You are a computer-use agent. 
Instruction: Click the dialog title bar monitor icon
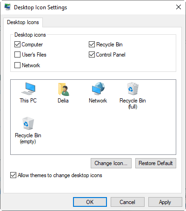pos(7,7)
